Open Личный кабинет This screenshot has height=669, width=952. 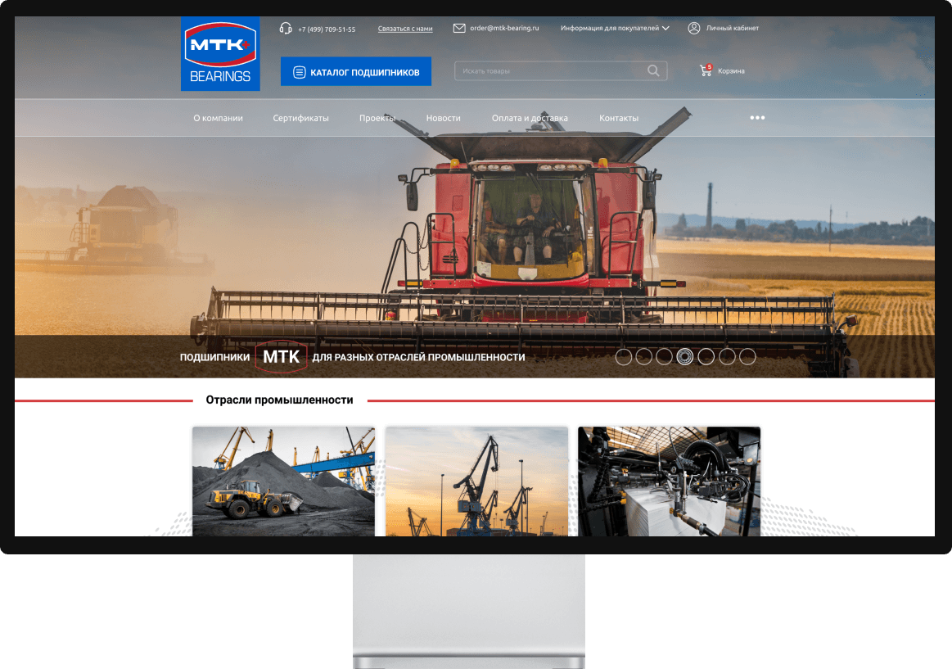733,28
